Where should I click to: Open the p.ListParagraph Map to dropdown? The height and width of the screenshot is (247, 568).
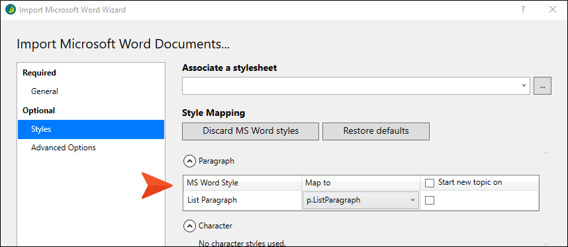360,200
